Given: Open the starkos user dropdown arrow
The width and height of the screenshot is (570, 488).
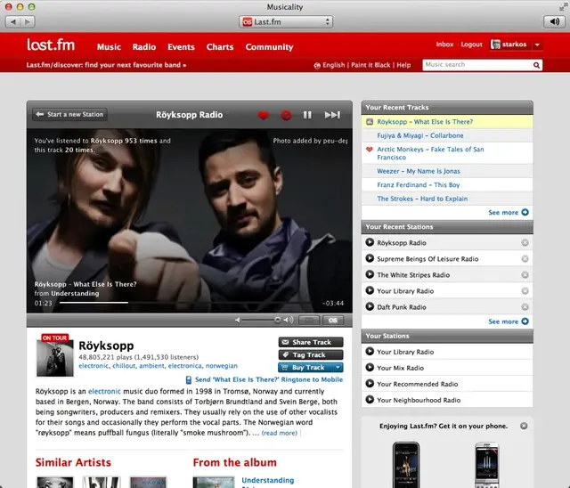Looking at the screenshot, I should point(537,45).
